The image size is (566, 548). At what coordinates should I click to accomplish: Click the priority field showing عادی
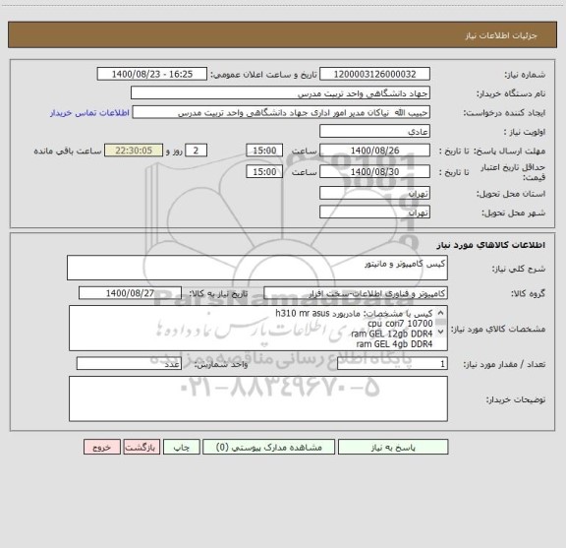(374, 131)
